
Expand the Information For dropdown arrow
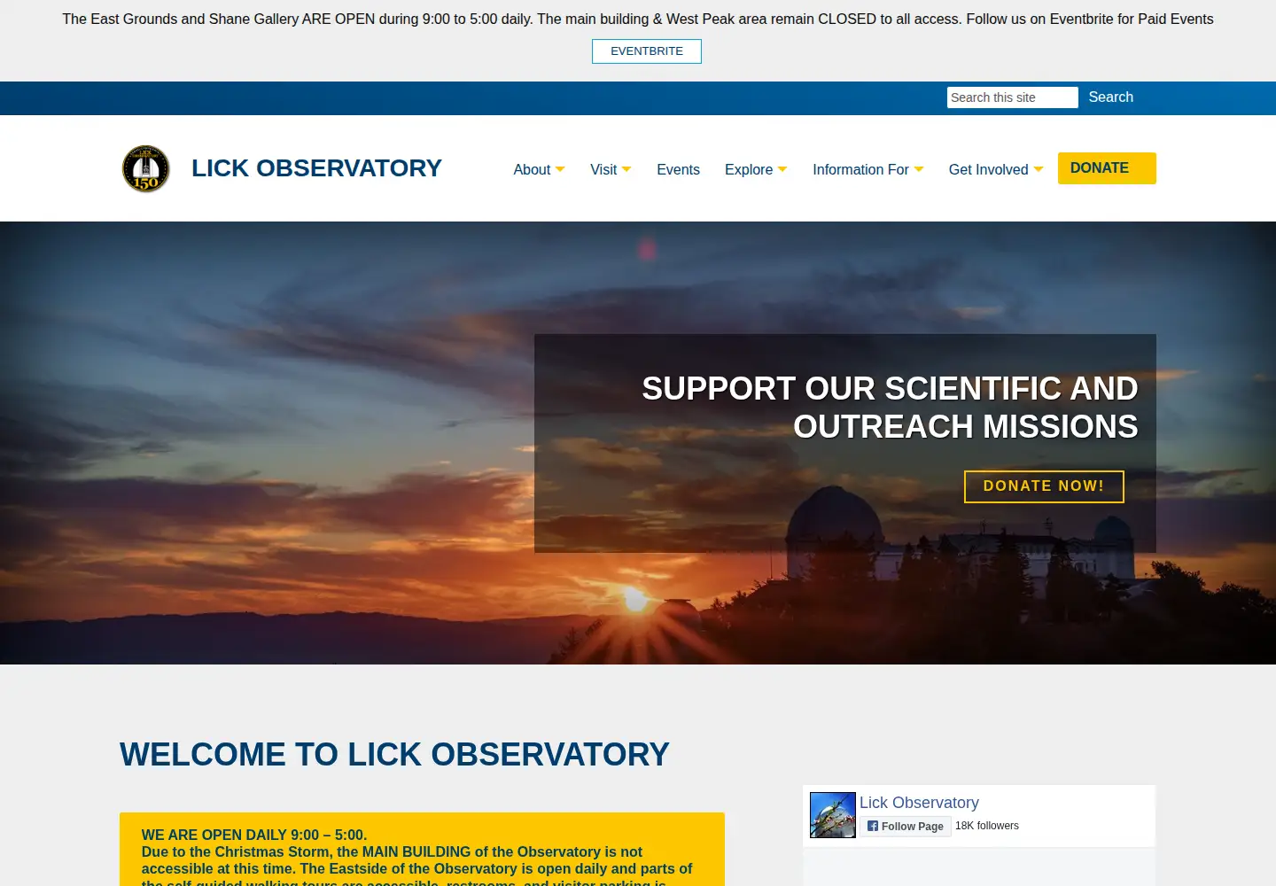[919, 169]
